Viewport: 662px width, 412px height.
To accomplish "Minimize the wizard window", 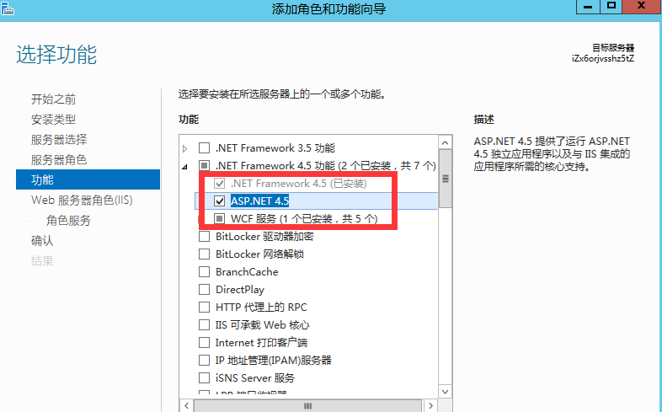I will (x=588, y=7).
